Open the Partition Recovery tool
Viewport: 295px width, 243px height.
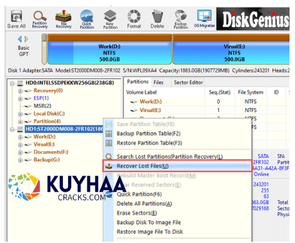pyautogui.click(x=40, y=19)
